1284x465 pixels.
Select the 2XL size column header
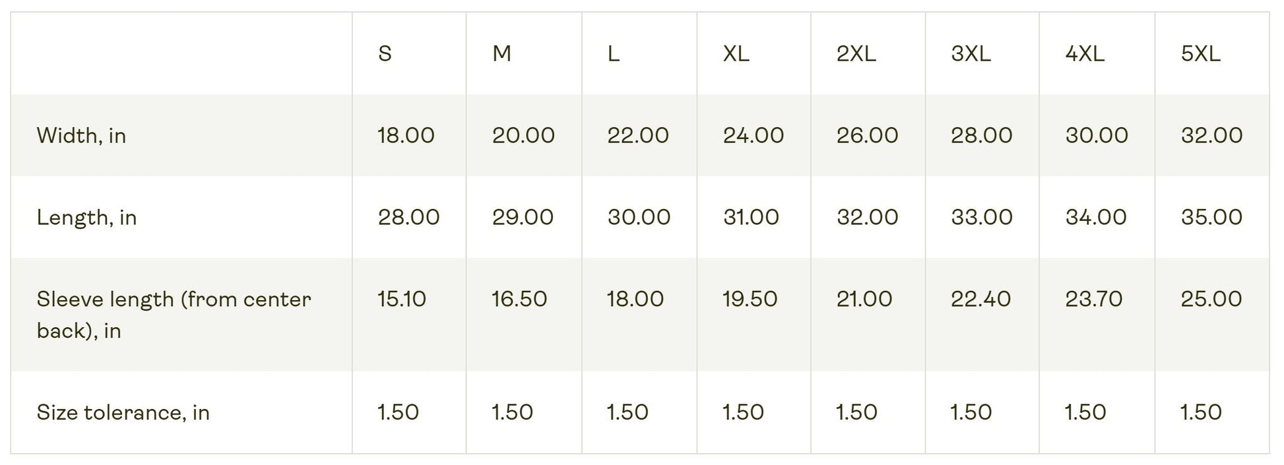point(856,53)
